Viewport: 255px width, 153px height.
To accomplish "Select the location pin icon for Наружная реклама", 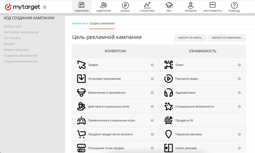I will tap(168, 134).
